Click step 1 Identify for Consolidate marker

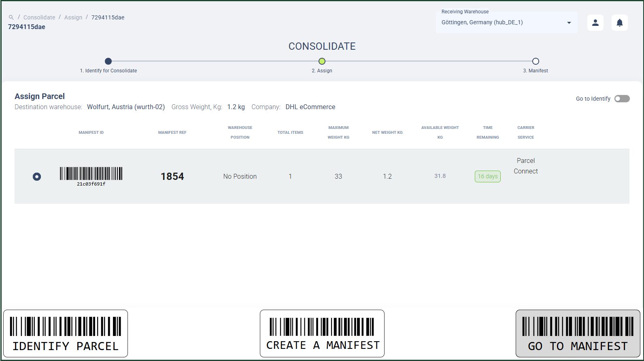point(108,61)
